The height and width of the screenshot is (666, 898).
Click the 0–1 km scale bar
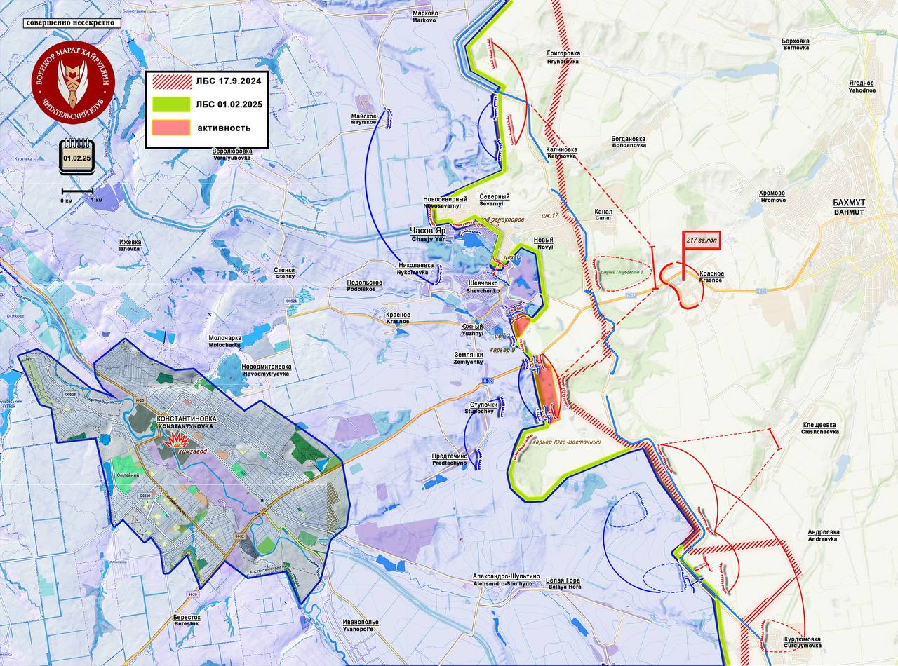[77, 191]
